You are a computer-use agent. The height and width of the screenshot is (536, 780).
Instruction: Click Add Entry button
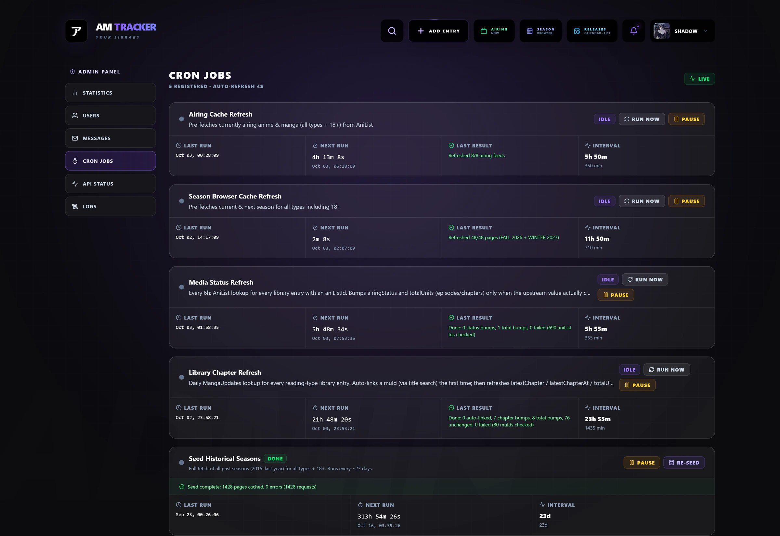click(x=438, y=31)
